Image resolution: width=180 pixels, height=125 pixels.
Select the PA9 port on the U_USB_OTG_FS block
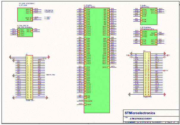pos(19,30)
